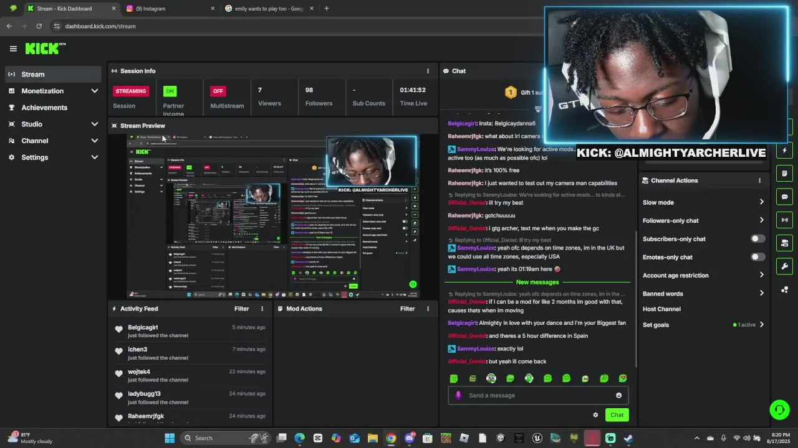
Task: Close the Instagram browser tab
Action: coord(213,9)
